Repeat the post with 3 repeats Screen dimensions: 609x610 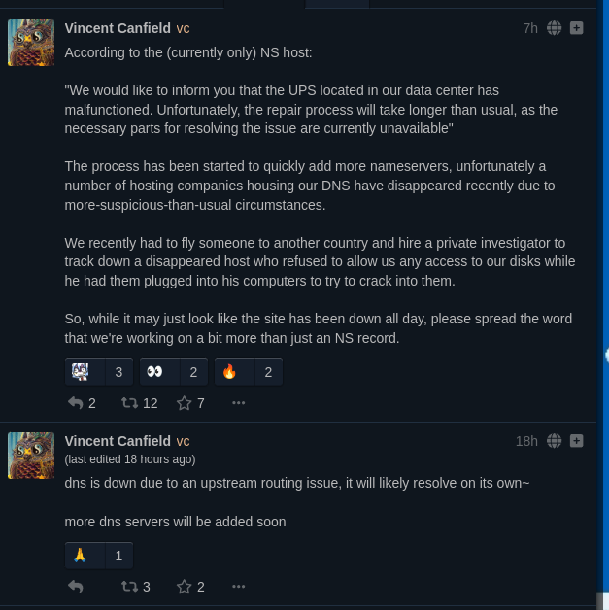click(x=129, y=586)
